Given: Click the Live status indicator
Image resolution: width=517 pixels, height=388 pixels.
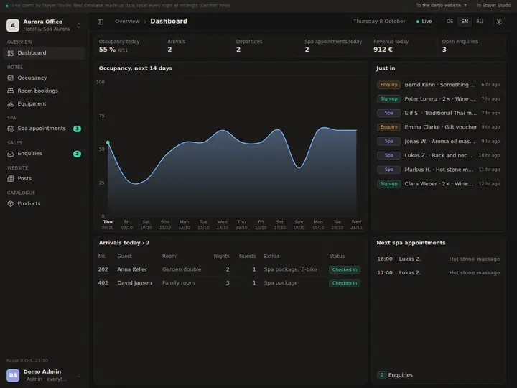Looking at the screenshot, I should coord(424,22).
